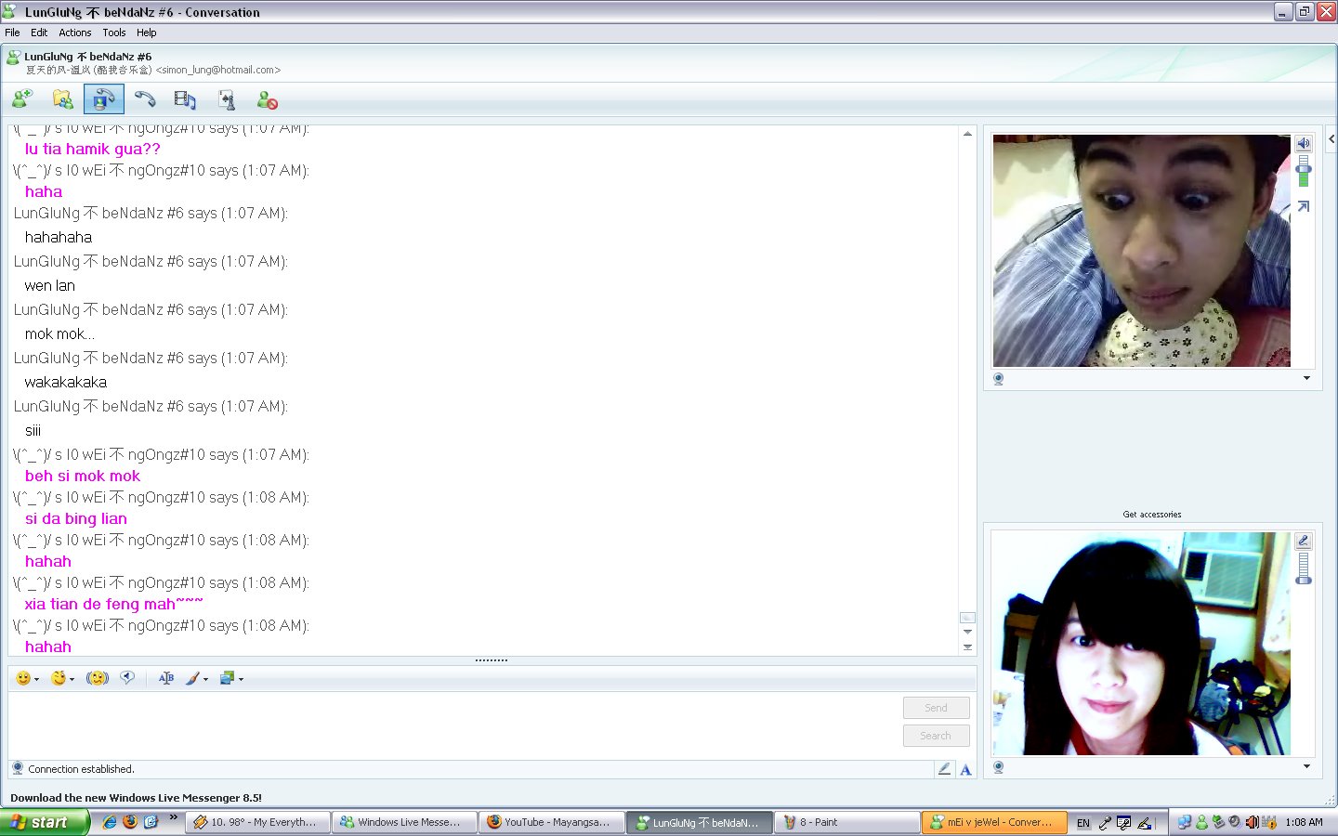Select the wink smiley icon
The height and width of the screenshot is (836, 1338).
click(x=59, y=678)
